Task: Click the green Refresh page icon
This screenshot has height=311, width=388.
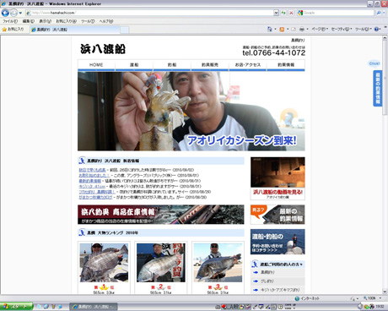Action: pyautogui.click(x=283, y=13)
